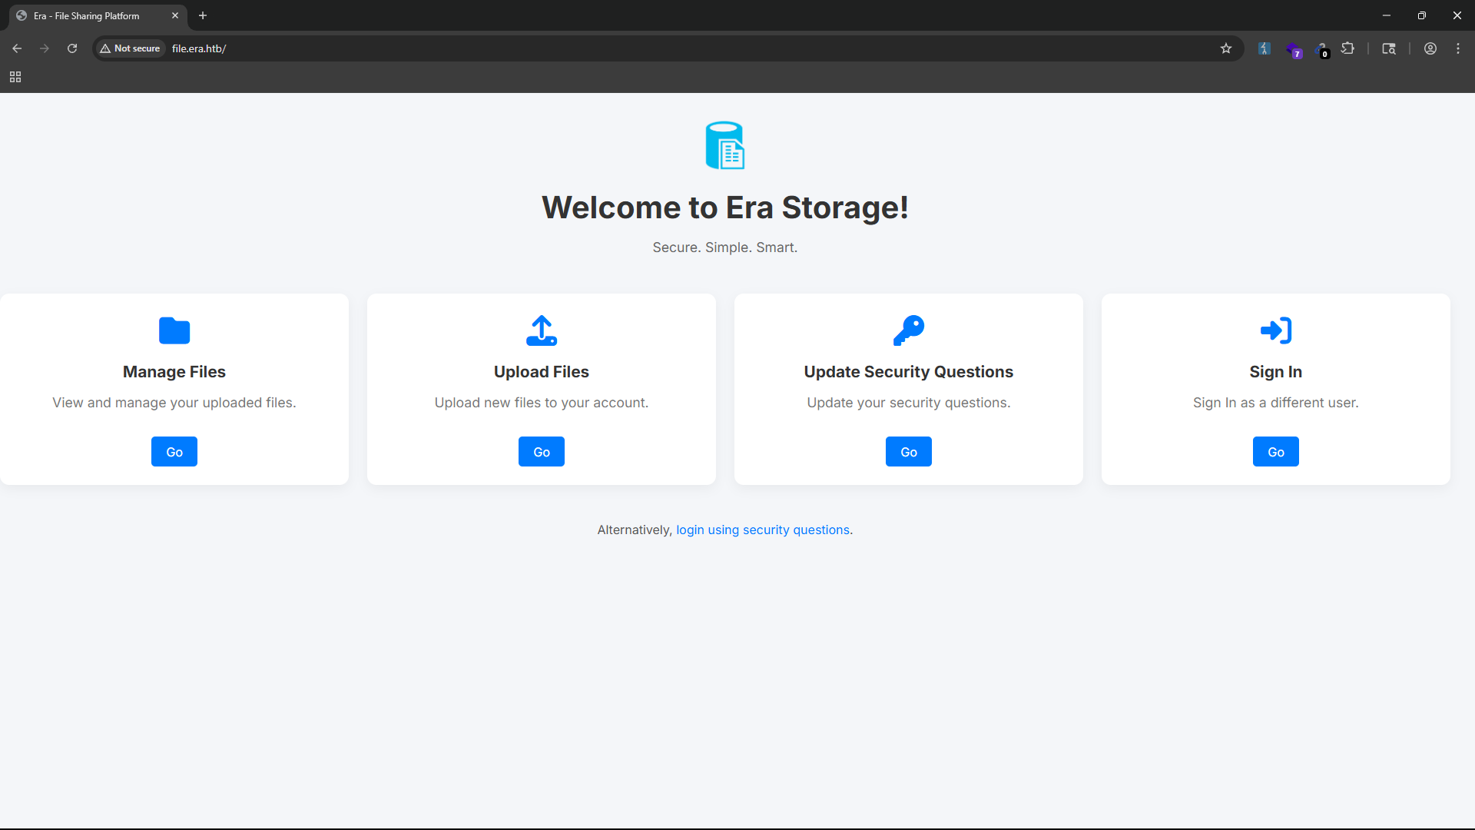Click the Secure. Simple. Smart. tagline
This screenshot has height=830, width=1475.
click(725, 247)
